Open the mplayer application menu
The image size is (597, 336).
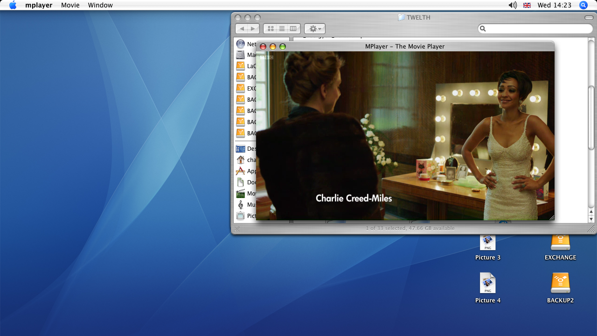pos(39,5)
